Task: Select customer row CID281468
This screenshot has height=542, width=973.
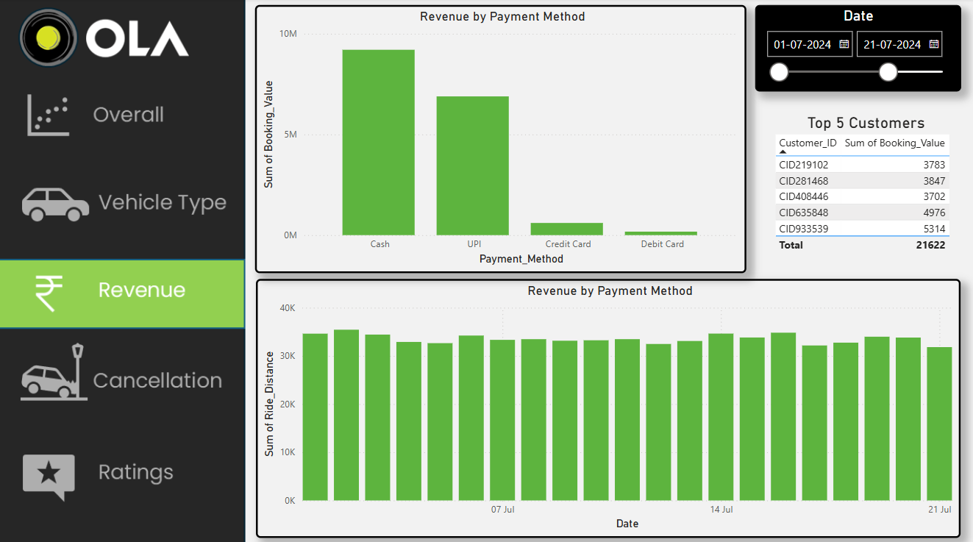Action: (x=862, y=181)
